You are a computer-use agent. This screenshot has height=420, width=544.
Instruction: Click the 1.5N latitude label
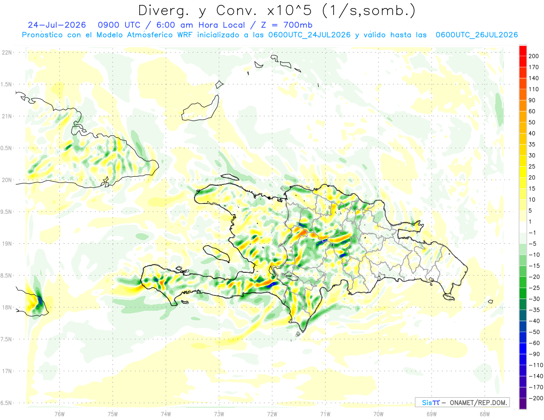[x=6, y=84]
